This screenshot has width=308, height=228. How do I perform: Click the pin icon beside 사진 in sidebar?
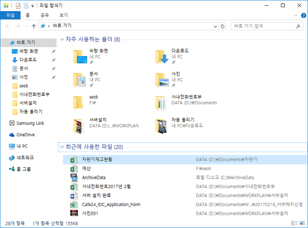pos(53,77)
